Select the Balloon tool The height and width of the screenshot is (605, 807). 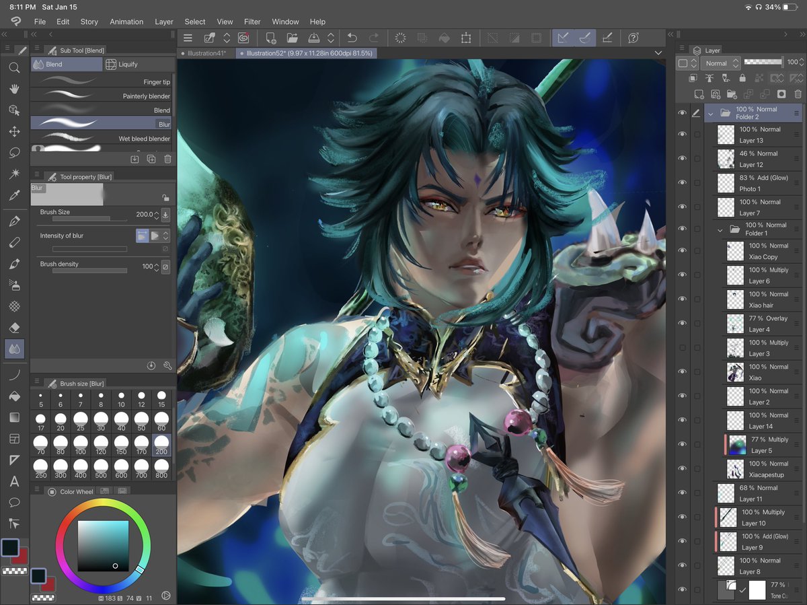[x=14, y=503]
